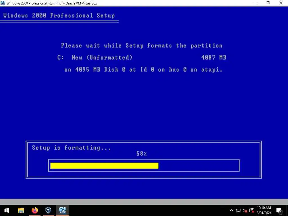Open File Explorer from the taskbar
This screenshot has height=216, width=288.
[x=21, y=210]
